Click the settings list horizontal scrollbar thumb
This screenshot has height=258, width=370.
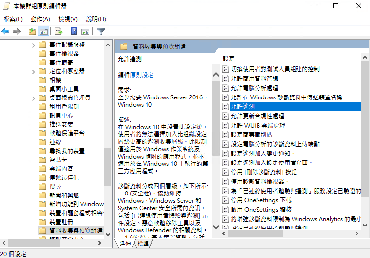(x=256, y=234)
